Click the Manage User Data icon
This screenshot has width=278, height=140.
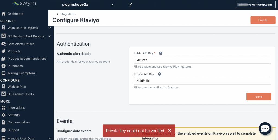tap(3, 138)
